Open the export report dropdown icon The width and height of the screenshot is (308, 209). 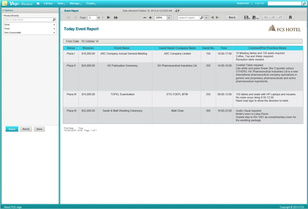coord(255,17)
